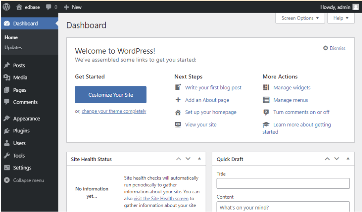This screenshot has height=212, width=362.
Task: Click the write blog post pencil icon
Action: (178, 87)
